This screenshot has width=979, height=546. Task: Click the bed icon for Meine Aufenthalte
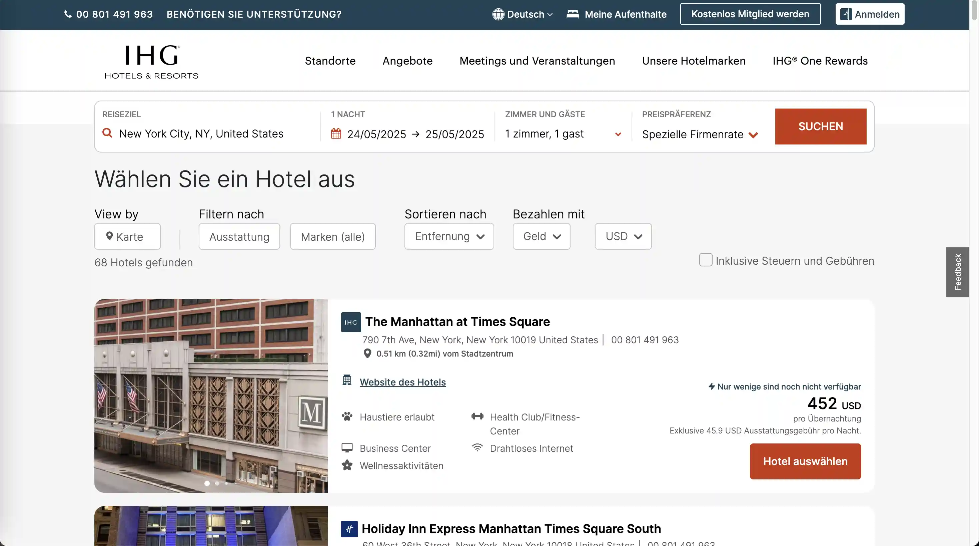pos(573,14)
